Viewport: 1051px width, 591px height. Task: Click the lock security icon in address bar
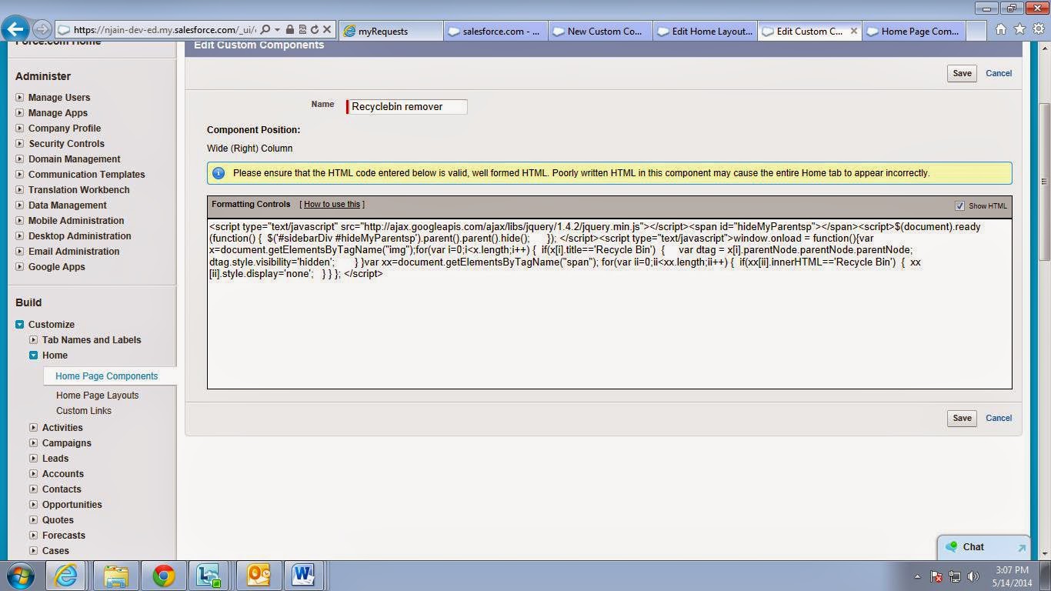pos(289,30)
